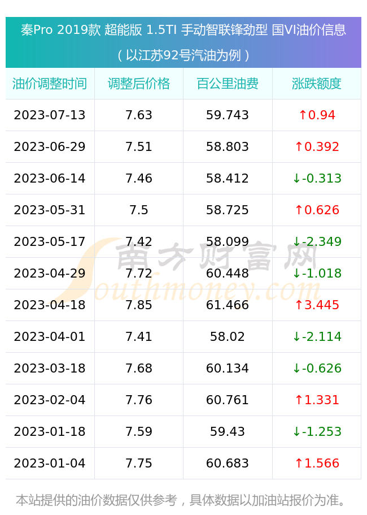The width and height of the screenshot is (367, 515).
Task: Select price cell 7.63
Action: pyautogui.click(x=139, y=115)
